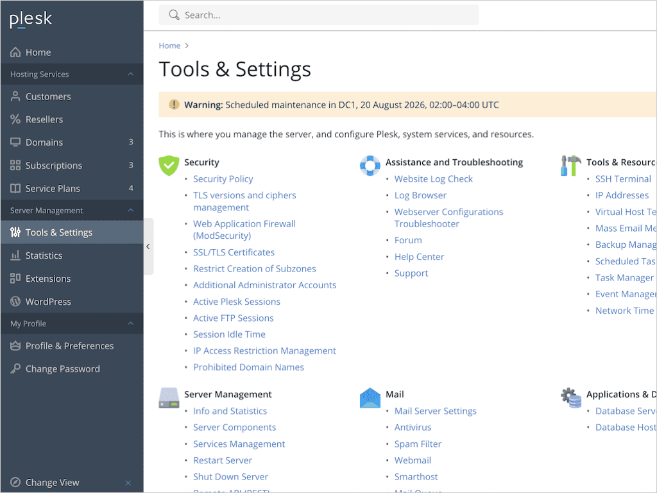The height and width of the screenshot is (493, 657).
Task: Click the Server Management server icon
Action: (x=169, y=398)
